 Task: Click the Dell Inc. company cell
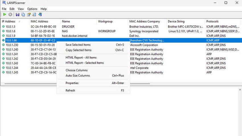tap(134, 36)
